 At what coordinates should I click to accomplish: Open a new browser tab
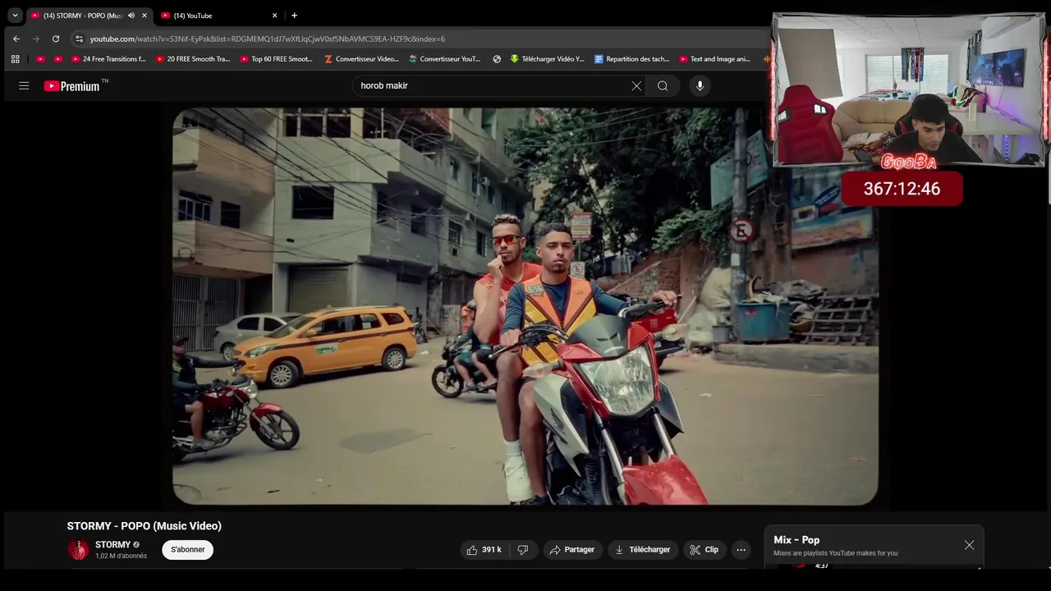point(294,16)
